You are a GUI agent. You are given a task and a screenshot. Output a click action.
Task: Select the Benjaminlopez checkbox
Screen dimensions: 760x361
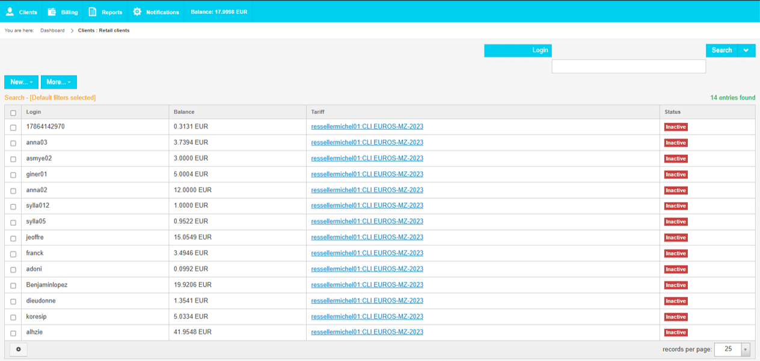13,285
